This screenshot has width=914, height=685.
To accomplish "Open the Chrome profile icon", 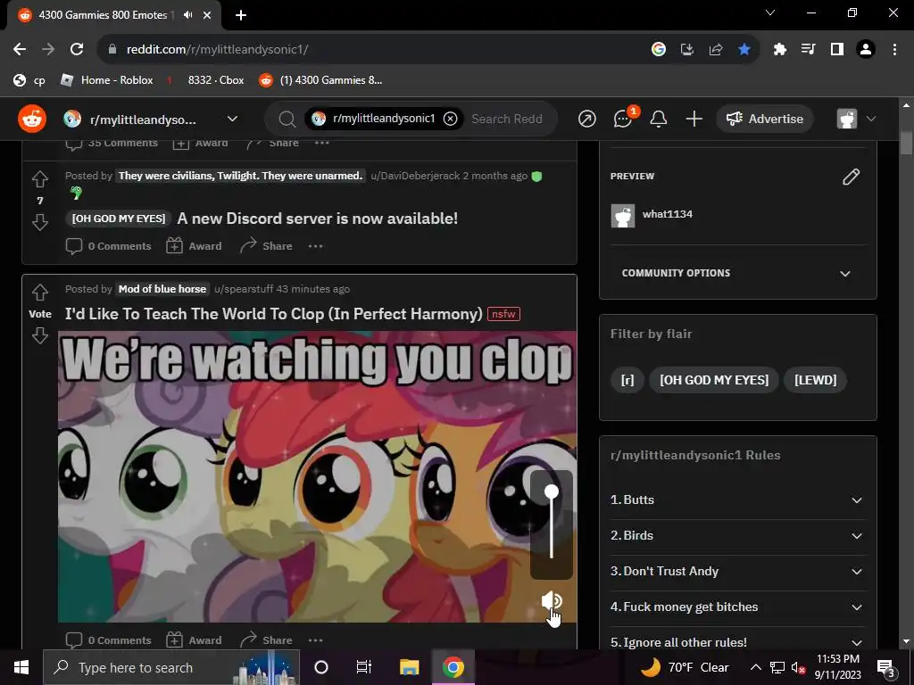I will [x=866, y=50].
